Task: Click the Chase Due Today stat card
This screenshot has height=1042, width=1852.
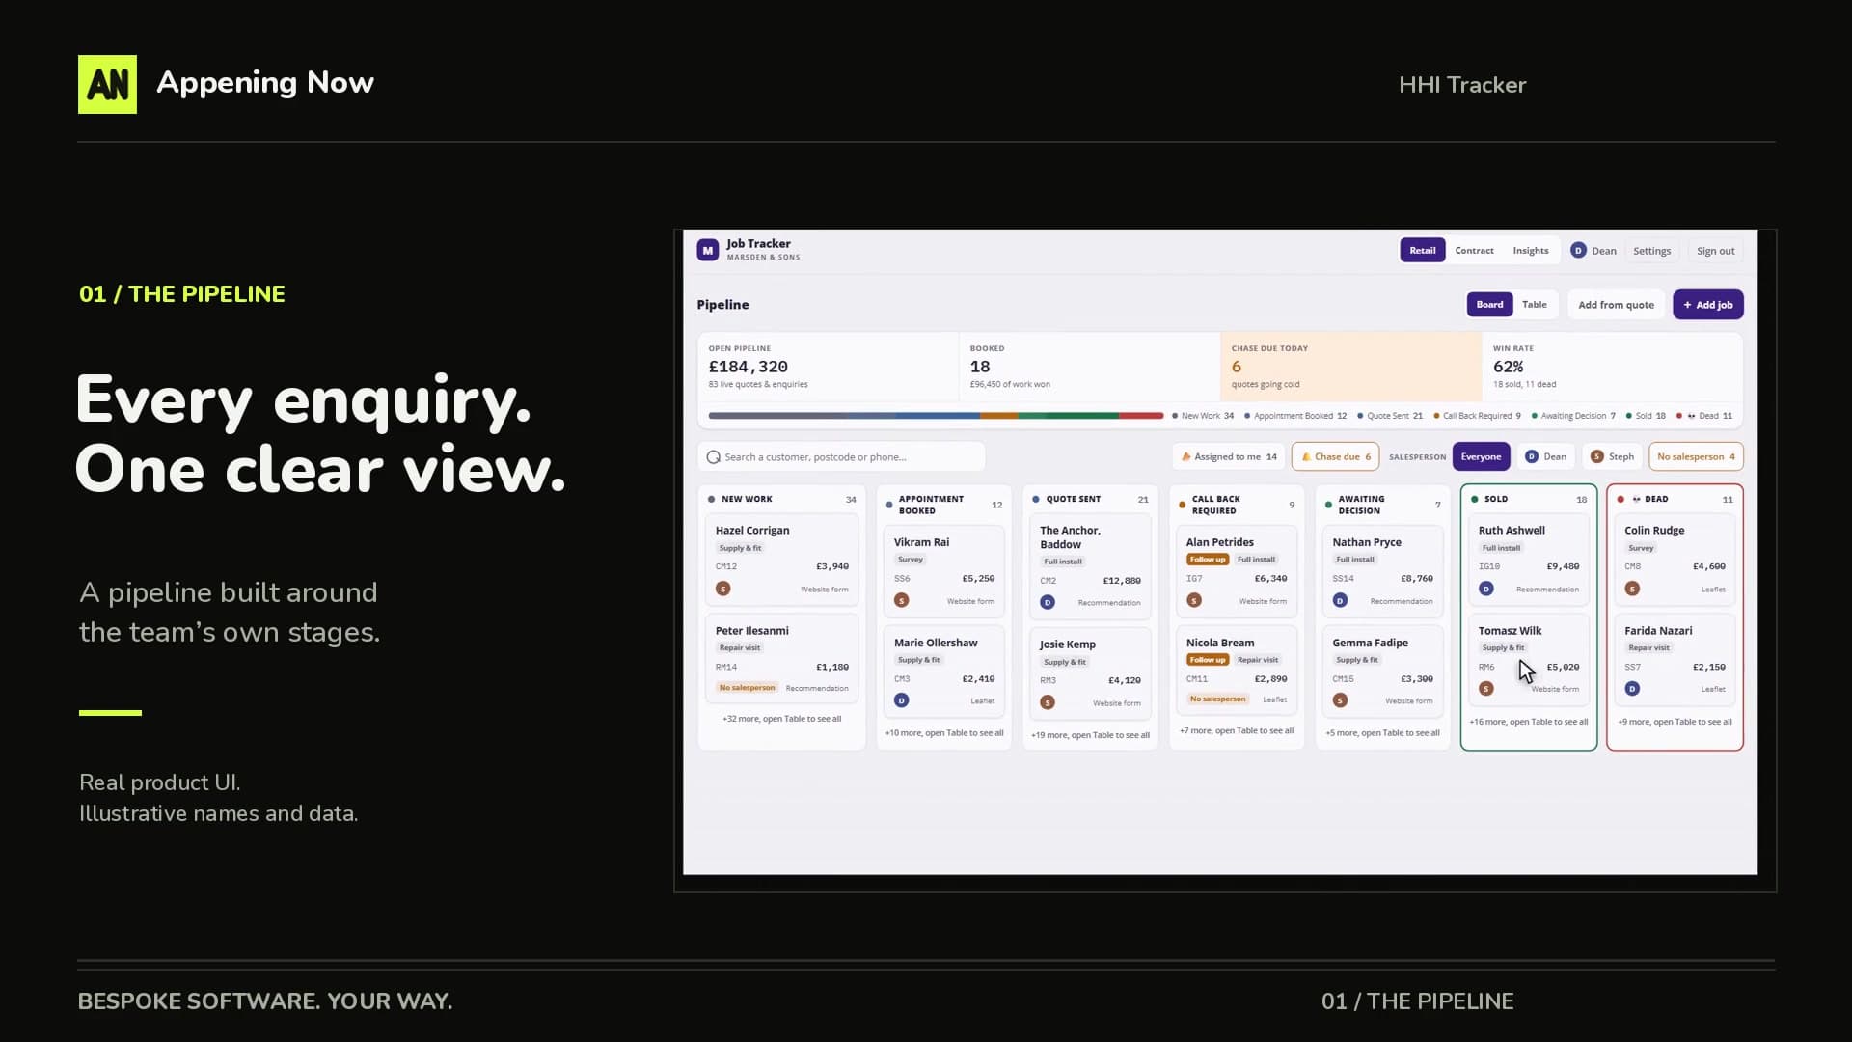Action: coord(1350,367)
